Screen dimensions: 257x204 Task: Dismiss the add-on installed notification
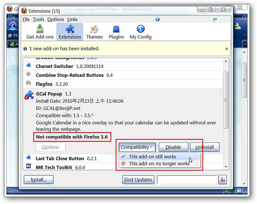point(226,49)
